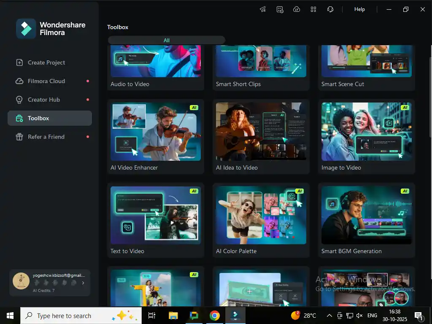Viewport: 432px width, 324px height.
Task: Click the user profile avatar
Action: (x=21, y=281)
